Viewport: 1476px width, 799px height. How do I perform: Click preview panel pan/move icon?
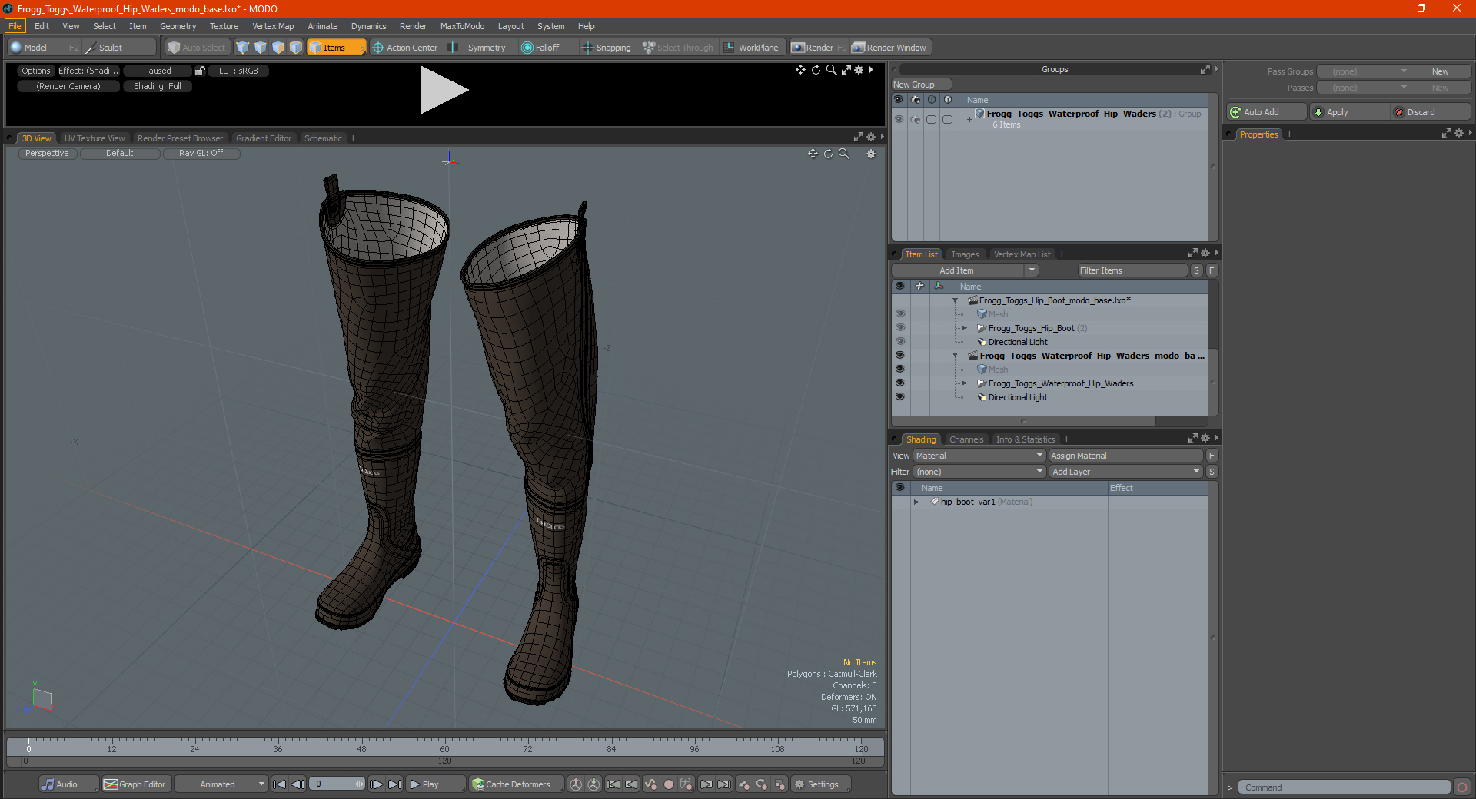point(800,70)
